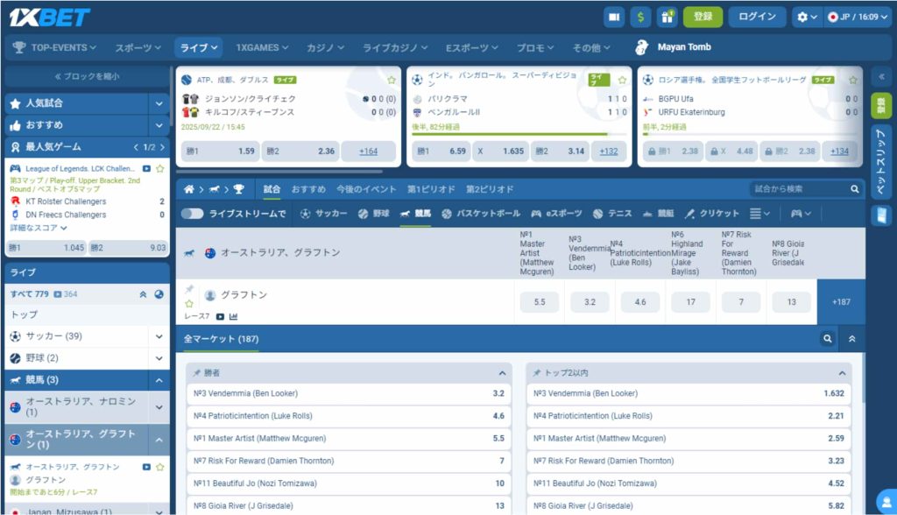
Task: Open the Eスポーツ menu
Action: (471, 47)
